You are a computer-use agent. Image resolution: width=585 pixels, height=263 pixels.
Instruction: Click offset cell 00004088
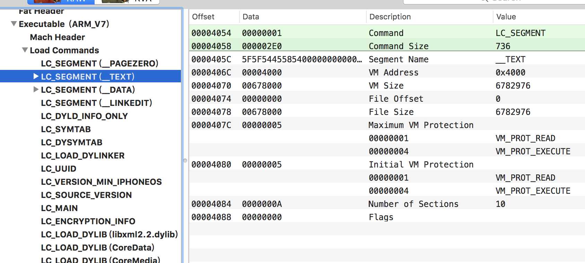coord(211,217)
